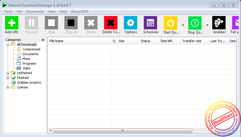Open the About IDM menu
241x137 pixels.
(80, 12)
